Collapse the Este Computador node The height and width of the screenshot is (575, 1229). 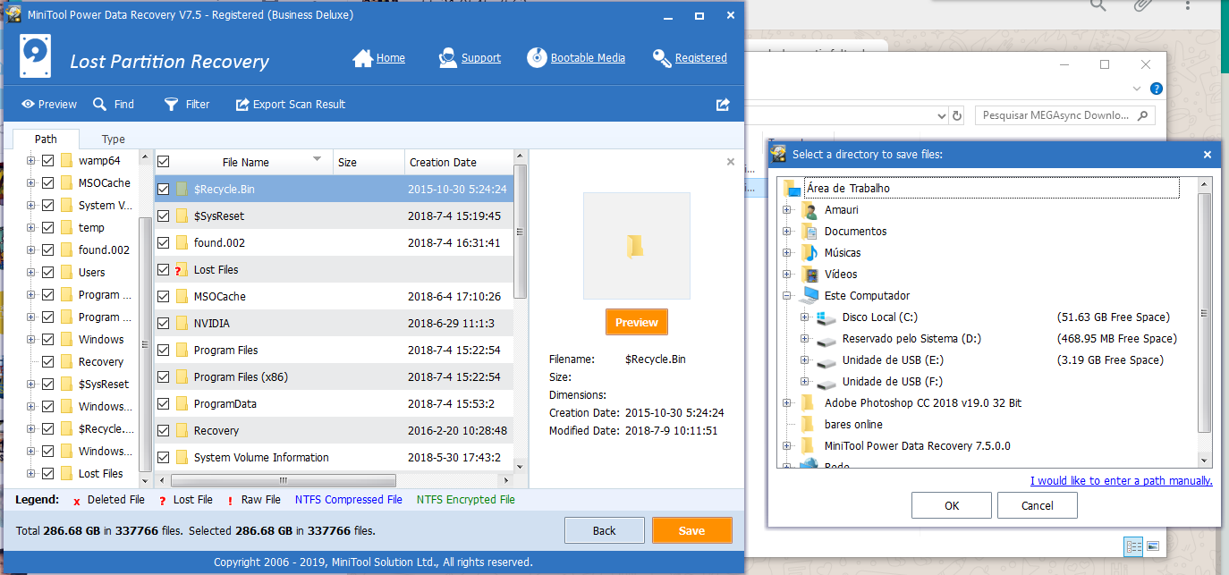click(787, 296)
